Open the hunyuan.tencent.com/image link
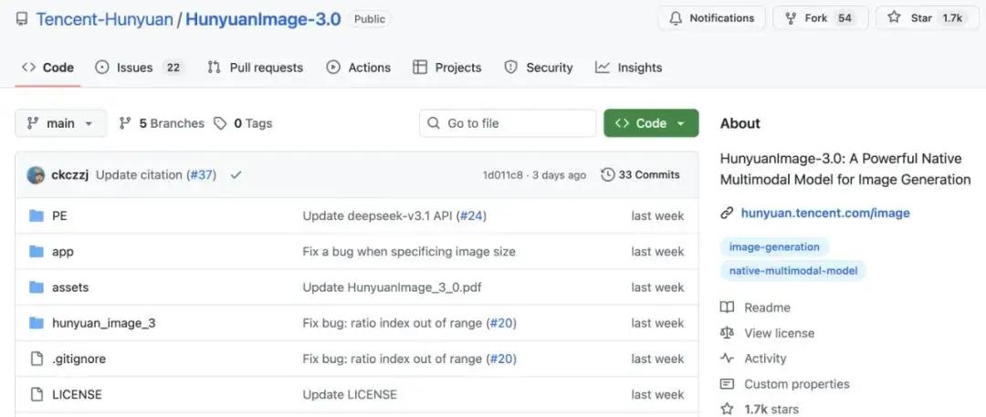986x417 pixels. pyautogui.click(x=824, y=213)
